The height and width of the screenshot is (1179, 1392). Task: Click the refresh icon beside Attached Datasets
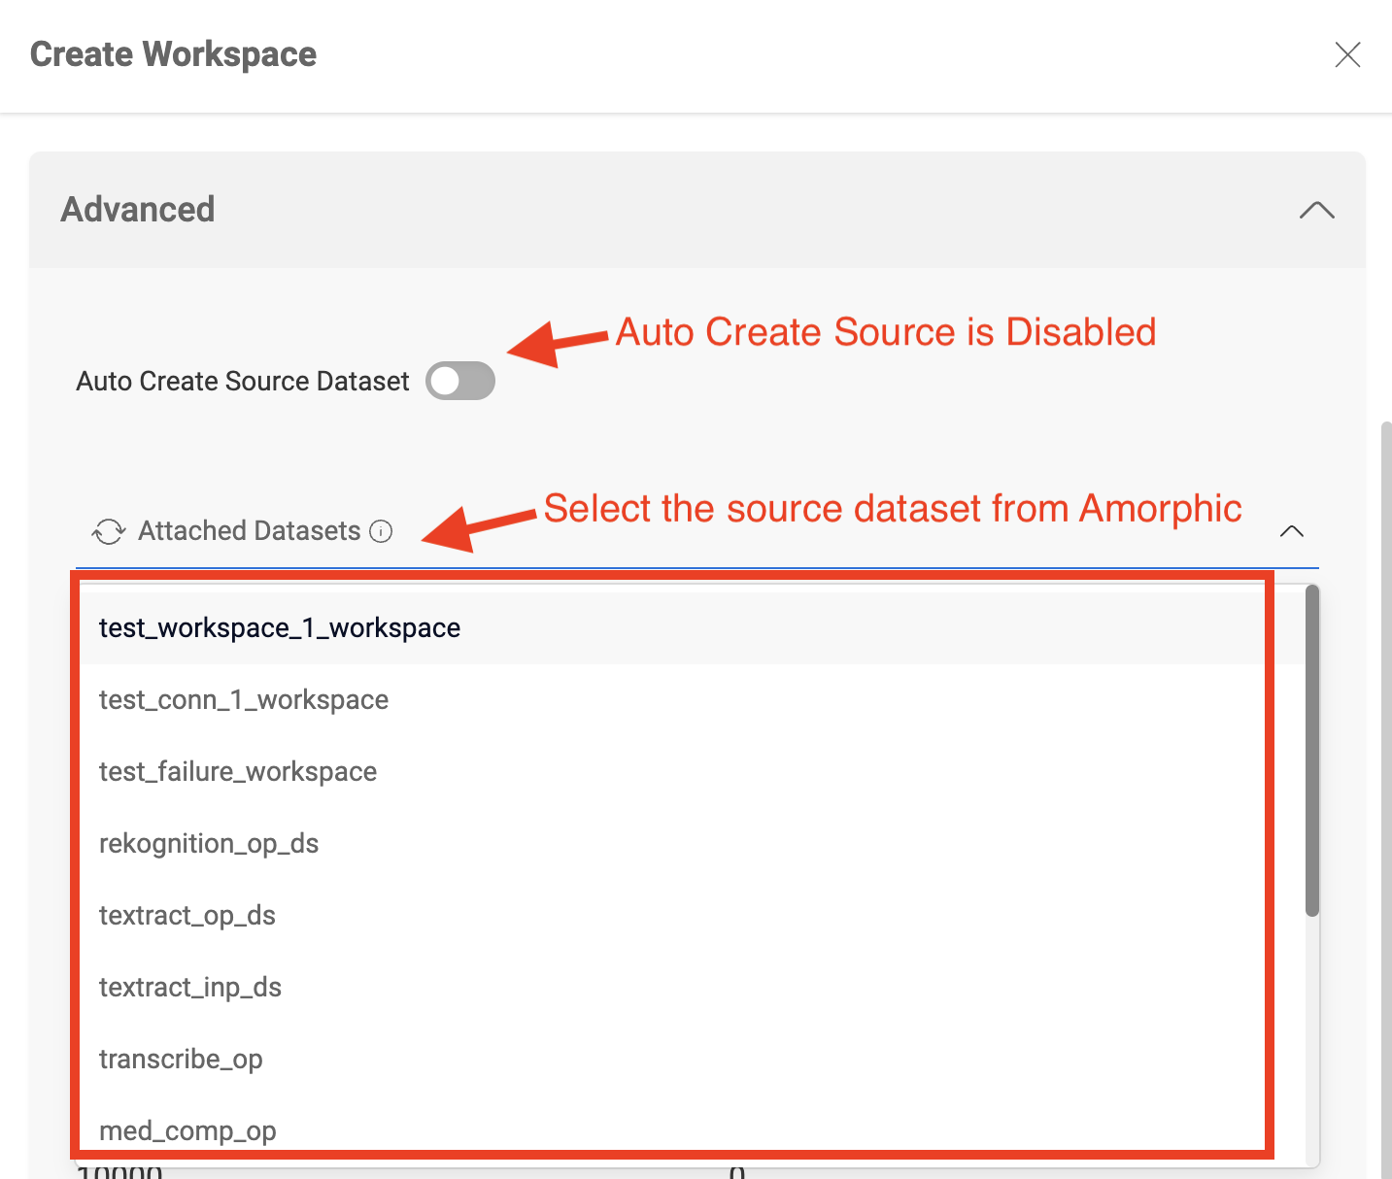pos(109,531)
